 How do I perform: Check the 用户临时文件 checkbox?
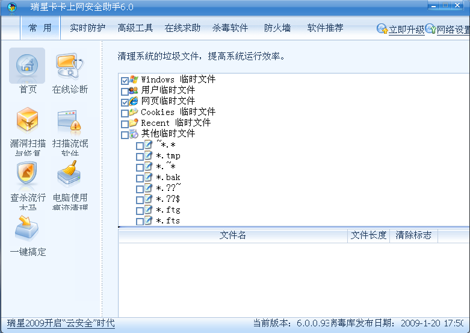pyautogui.click(x=125, y=92)
